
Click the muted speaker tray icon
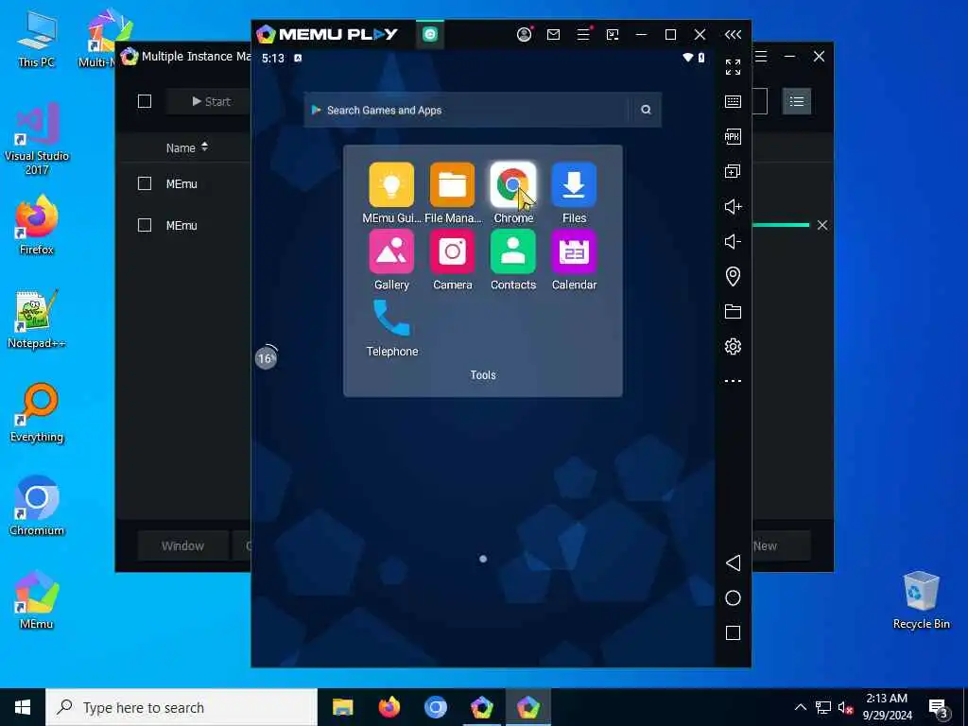pyautogui.click(x=844, y=708)
